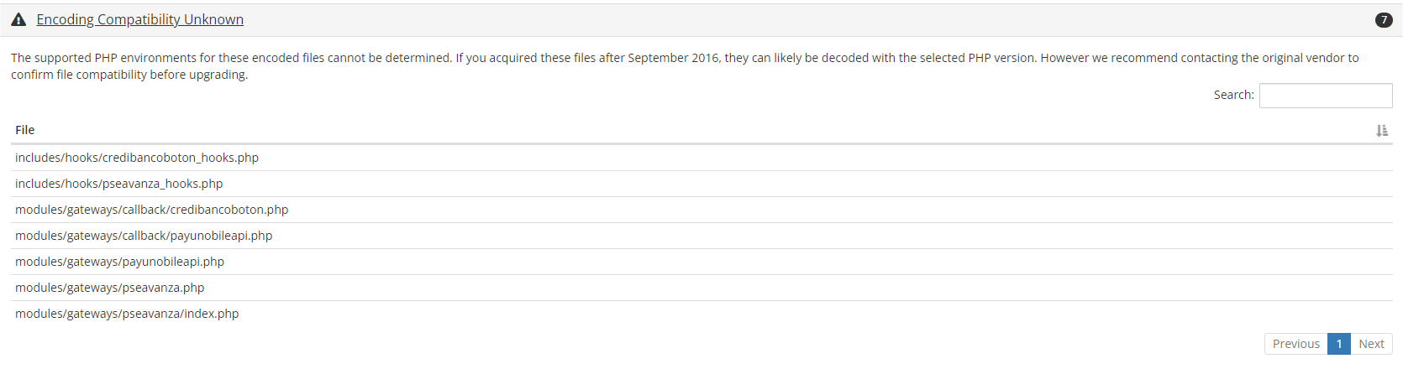
Task: Select gateways/pseavanza.php row
Action: coord(109,288)
